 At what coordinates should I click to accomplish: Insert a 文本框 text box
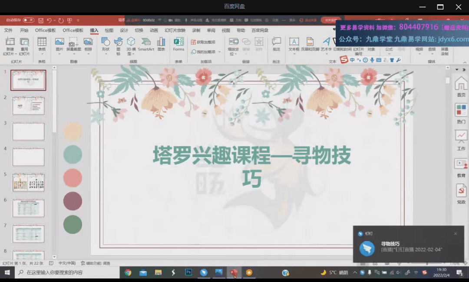pyautogui.click(x=294, y=44)
